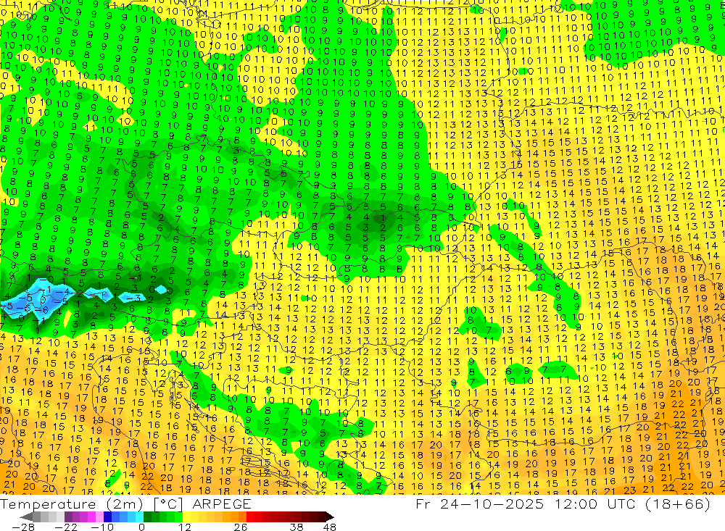This screenshot has width=725, height=531.
Task: Click the "-10" legend value
Action: [101, 527]
